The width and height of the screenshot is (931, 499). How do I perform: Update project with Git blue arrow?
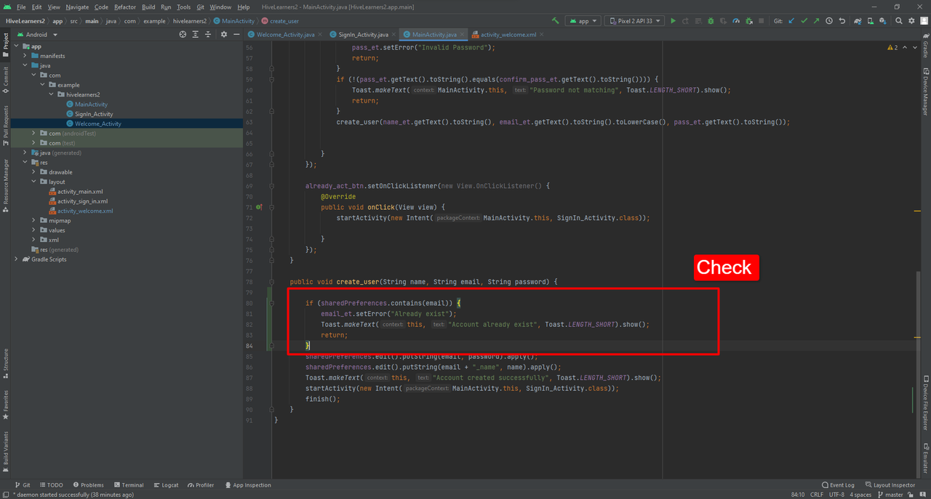tap(791, 21)
